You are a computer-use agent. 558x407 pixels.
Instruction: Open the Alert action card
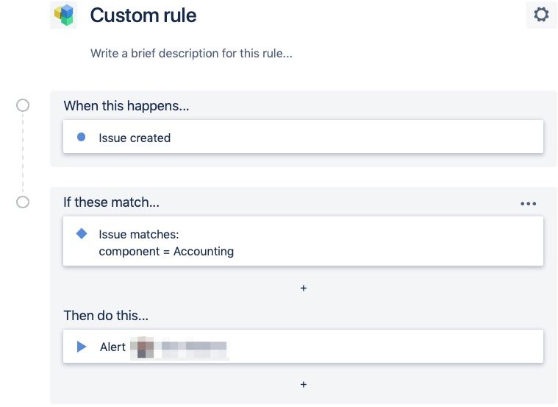[x=303, y=347]
